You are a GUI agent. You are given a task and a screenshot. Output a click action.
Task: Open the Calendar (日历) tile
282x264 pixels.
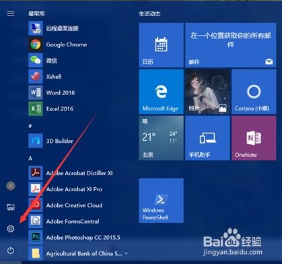tap(161, 45)
